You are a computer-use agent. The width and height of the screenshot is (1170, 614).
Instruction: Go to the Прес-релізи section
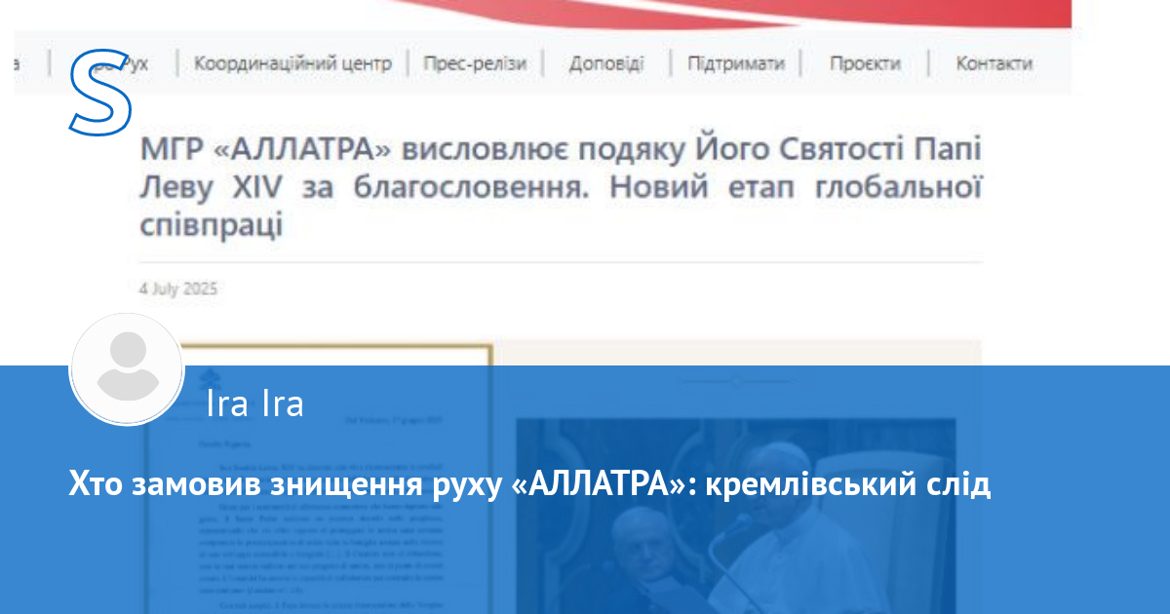point(475,63)
